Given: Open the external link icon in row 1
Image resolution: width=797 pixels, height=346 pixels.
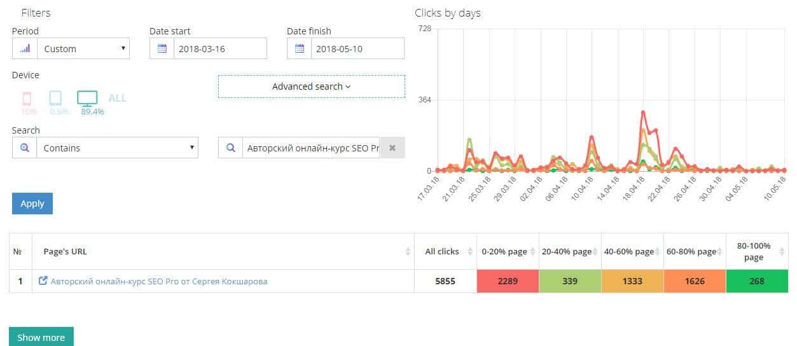Looking at the screenshot, I should coord(43,281).
